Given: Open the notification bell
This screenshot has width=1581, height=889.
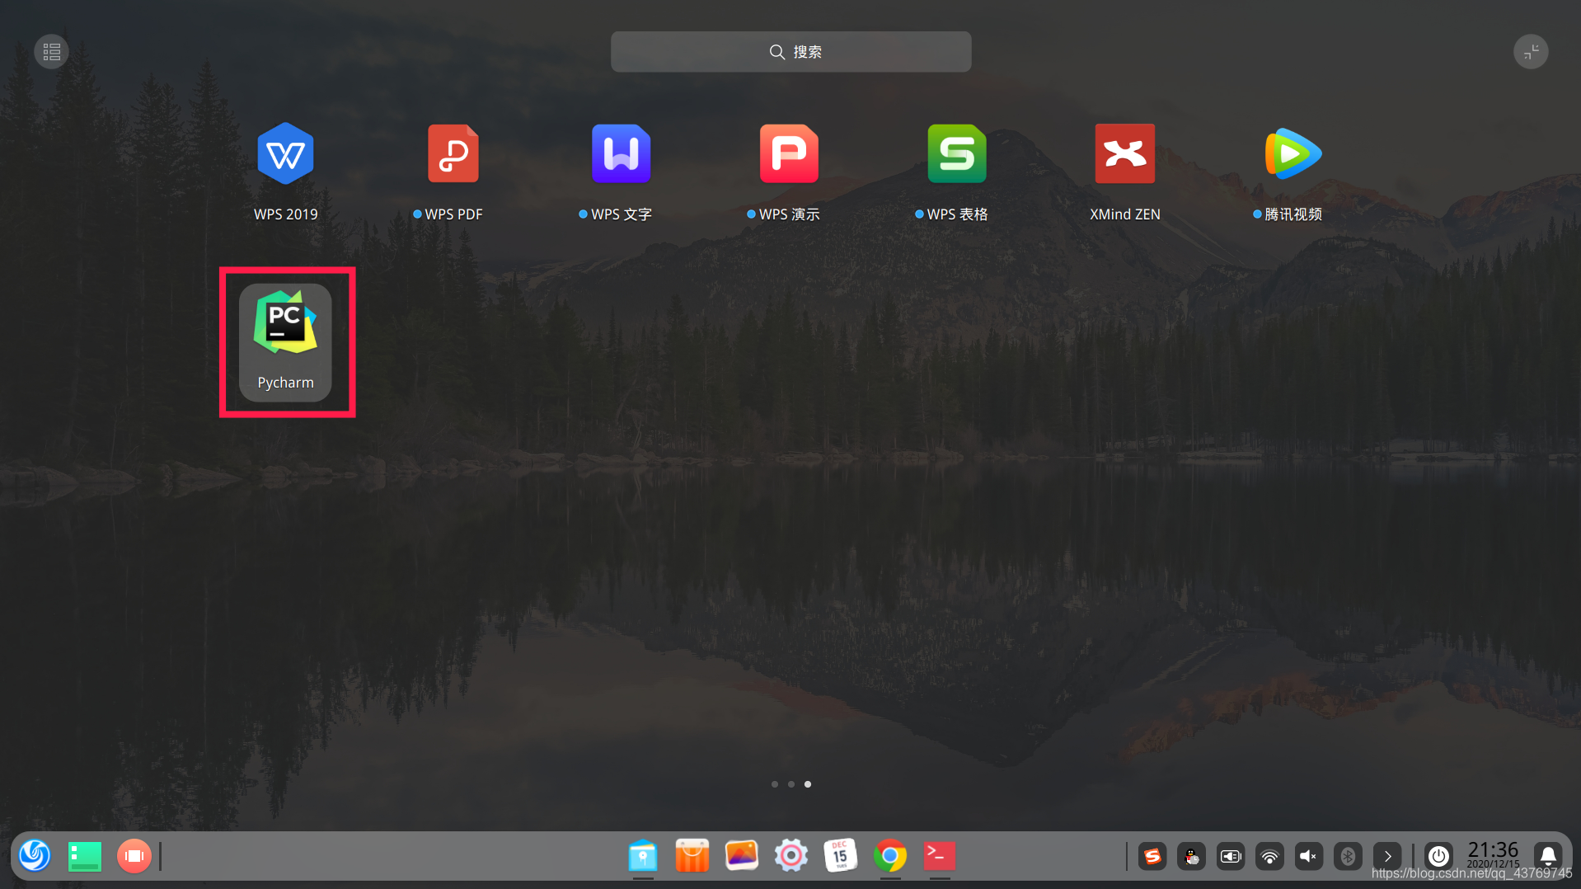Looking at the screenshot, I should tap(1548, 857).
